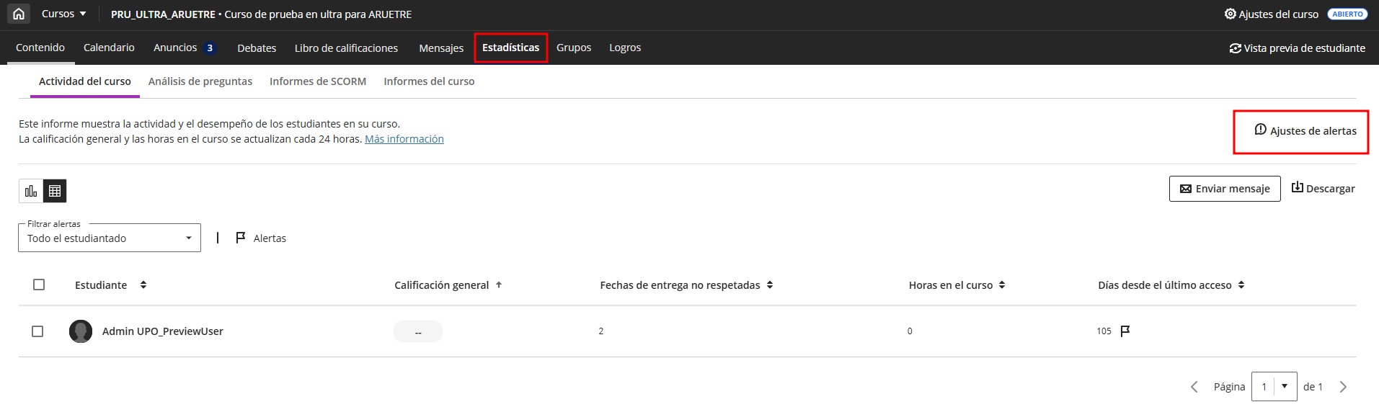The height and width of the screenshot is (407, 1379).
Task: Go to previous page arrow
Action: pos(1194,387)
